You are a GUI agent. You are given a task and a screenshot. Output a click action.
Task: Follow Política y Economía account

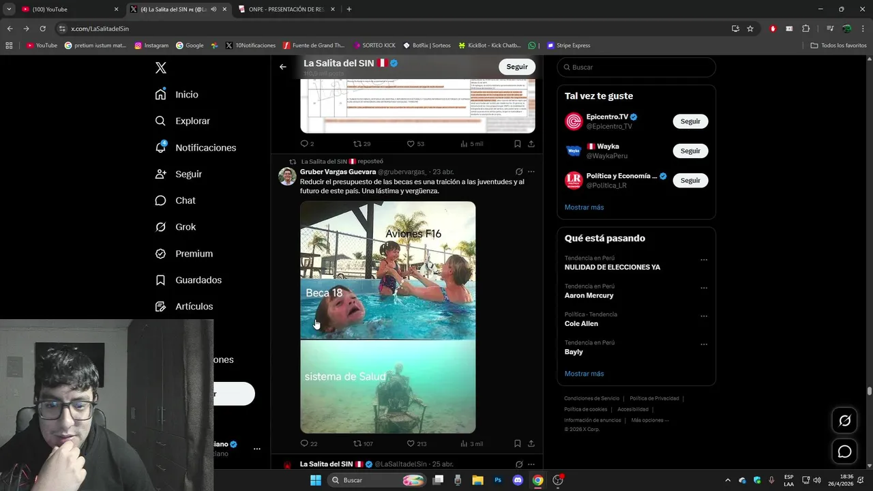point(690,180)
